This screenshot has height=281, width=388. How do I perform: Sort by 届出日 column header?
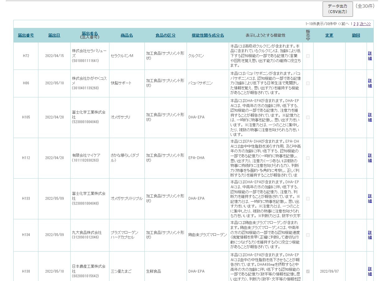54,35
